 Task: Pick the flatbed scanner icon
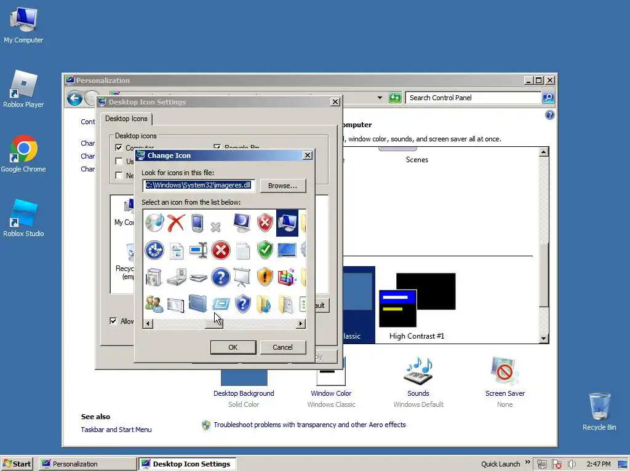pos(198,278)
